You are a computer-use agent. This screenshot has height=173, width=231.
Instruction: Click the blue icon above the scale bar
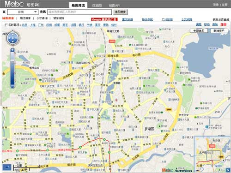[7, 167]
